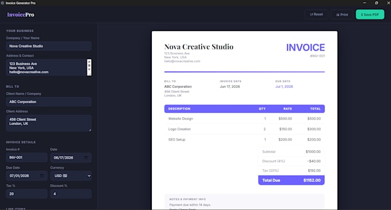This screenshot has width=391, height=210.
Task: Click the Tax (20%) label
Action: [x=270, y=170]
